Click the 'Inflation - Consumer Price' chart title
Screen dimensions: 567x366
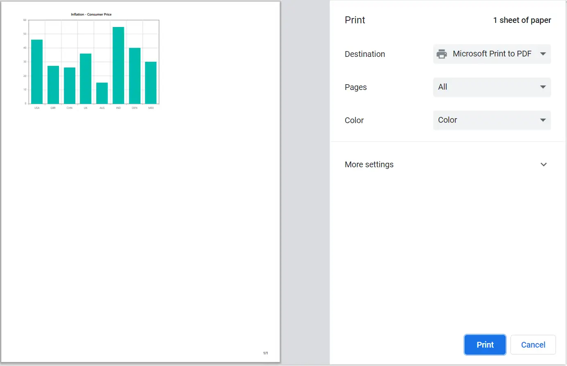coord(91,14)
